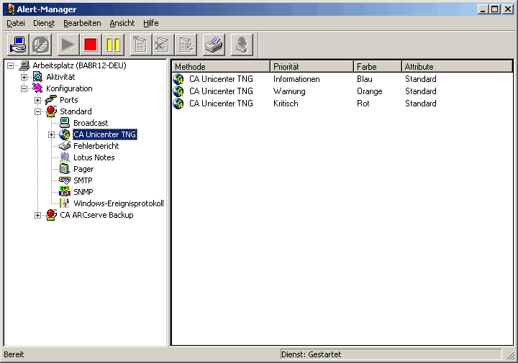Open the Datei menu

[x=15, y=23]
